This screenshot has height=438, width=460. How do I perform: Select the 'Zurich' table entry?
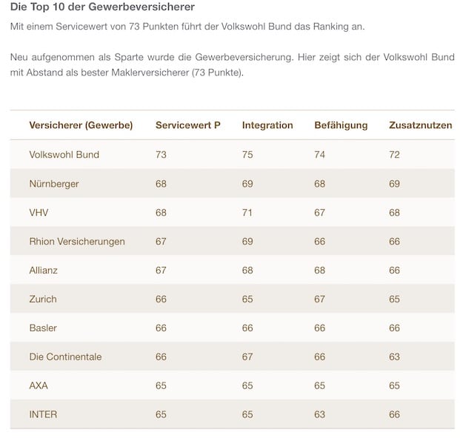[x=43, y=299]
